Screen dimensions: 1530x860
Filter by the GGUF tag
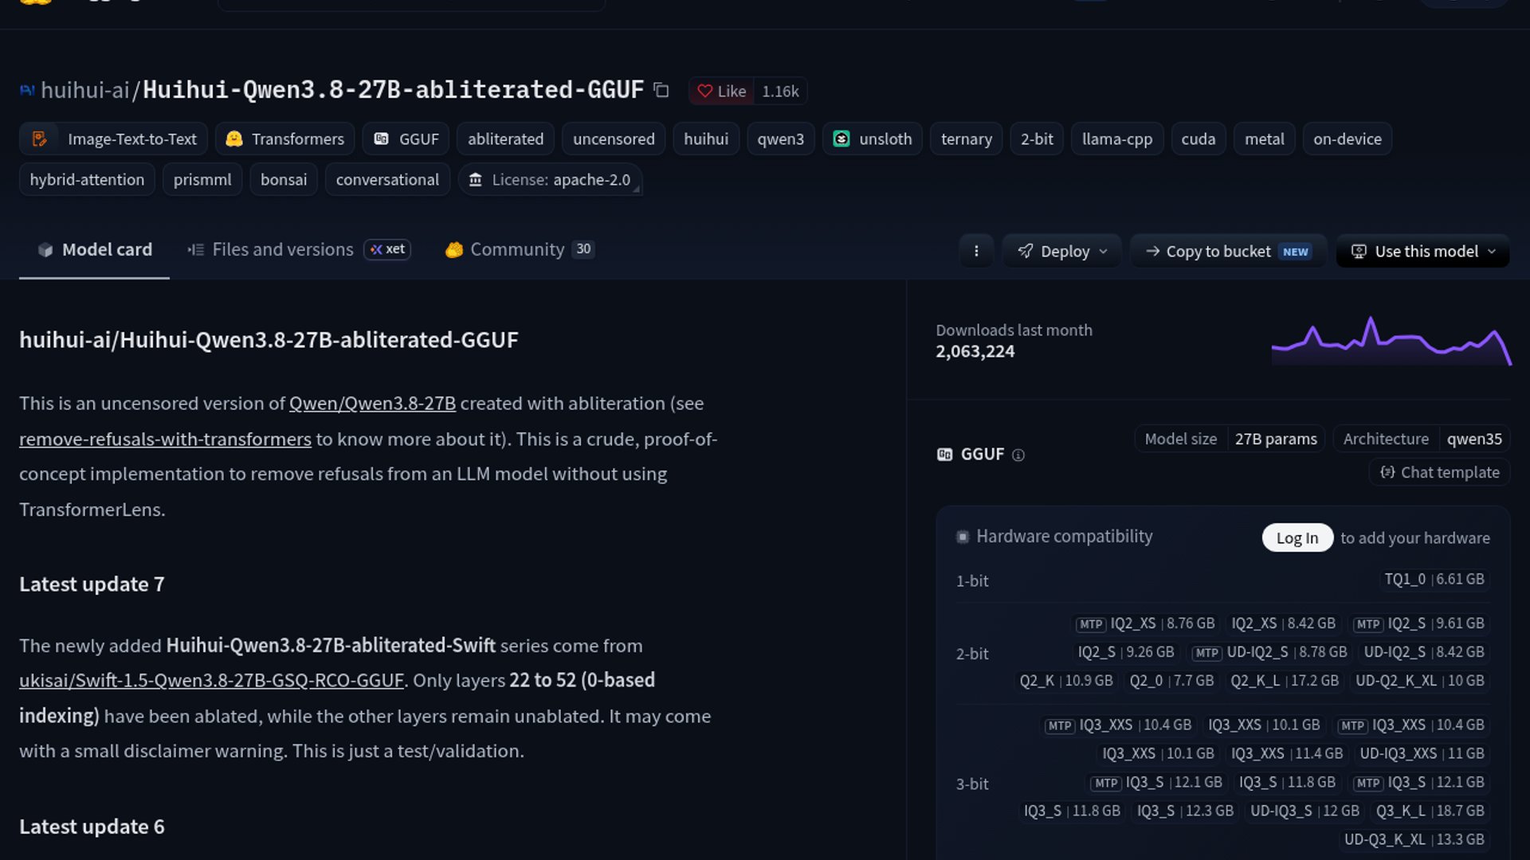point(406,139)
